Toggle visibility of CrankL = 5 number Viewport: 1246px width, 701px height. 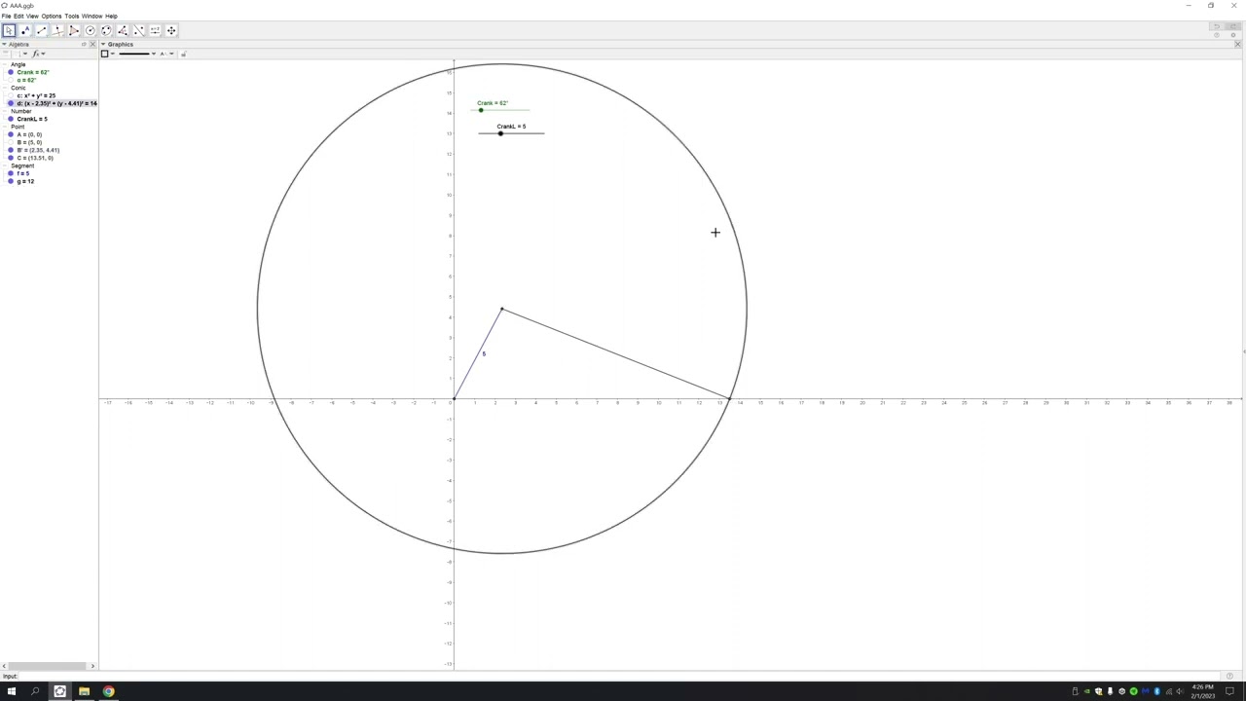[x=11, y=119]
